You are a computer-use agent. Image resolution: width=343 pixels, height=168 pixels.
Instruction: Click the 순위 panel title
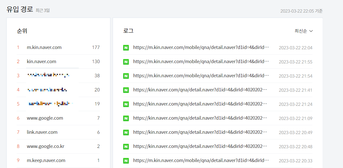tap(22, 31)
